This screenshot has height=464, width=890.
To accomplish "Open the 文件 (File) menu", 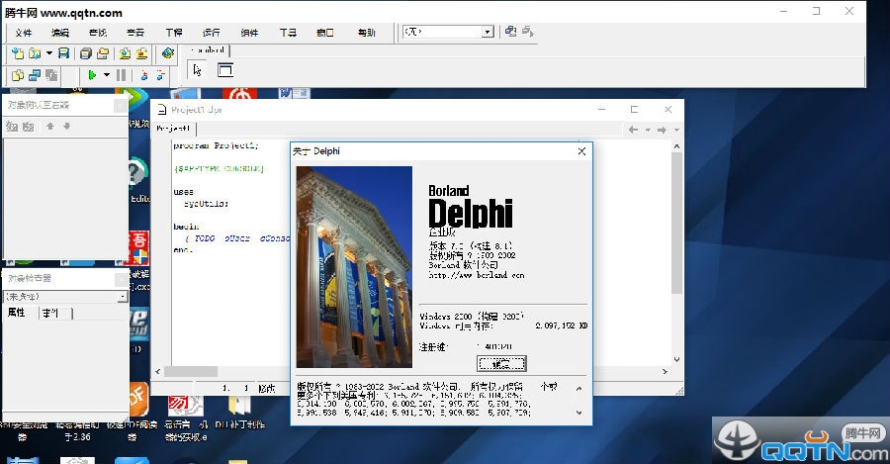I will tap(24, 33).
